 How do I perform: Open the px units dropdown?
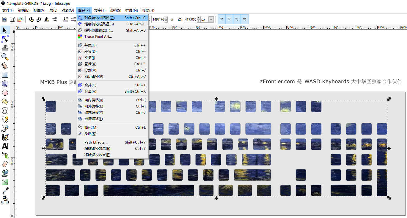pos(211,19)
